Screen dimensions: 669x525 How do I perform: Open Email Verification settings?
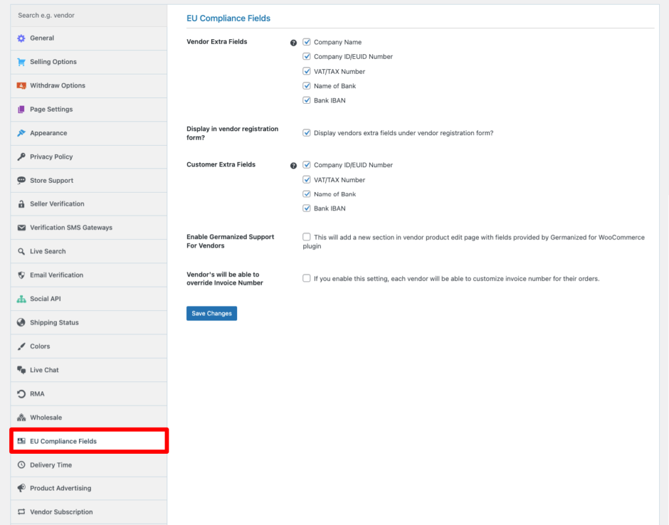89,275
